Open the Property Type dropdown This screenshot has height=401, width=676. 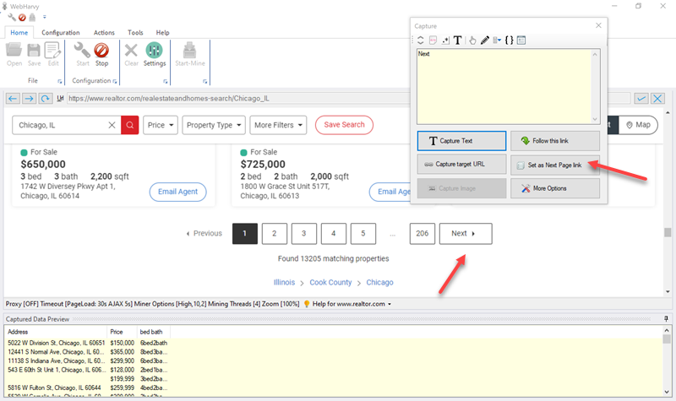coord(215,125)
